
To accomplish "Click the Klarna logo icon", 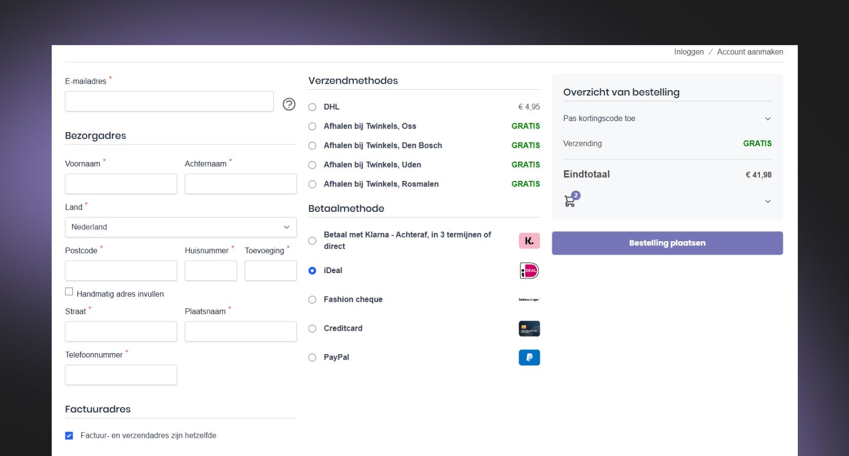I will pos(529,241).
